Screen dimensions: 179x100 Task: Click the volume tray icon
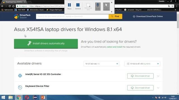pos(165,97)
